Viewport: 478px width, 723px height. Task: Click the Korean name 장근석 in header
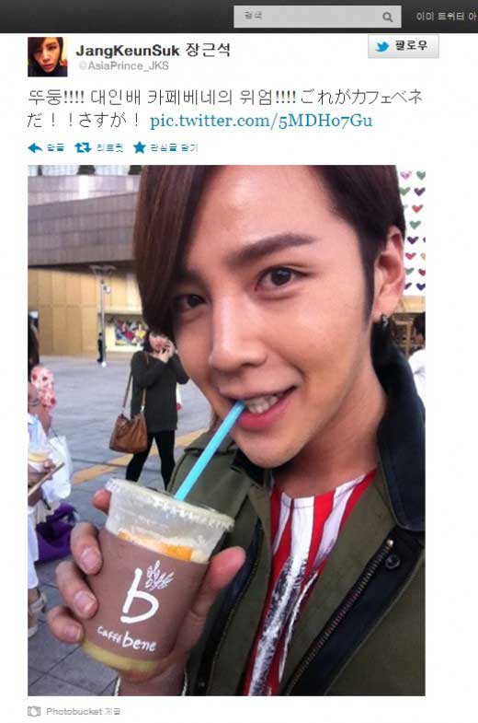click(x=207, y=50)
